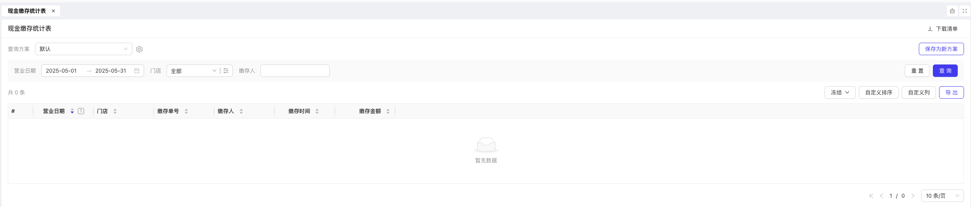
Task: Open the 冻结 dropdown button
Action: 840,92
